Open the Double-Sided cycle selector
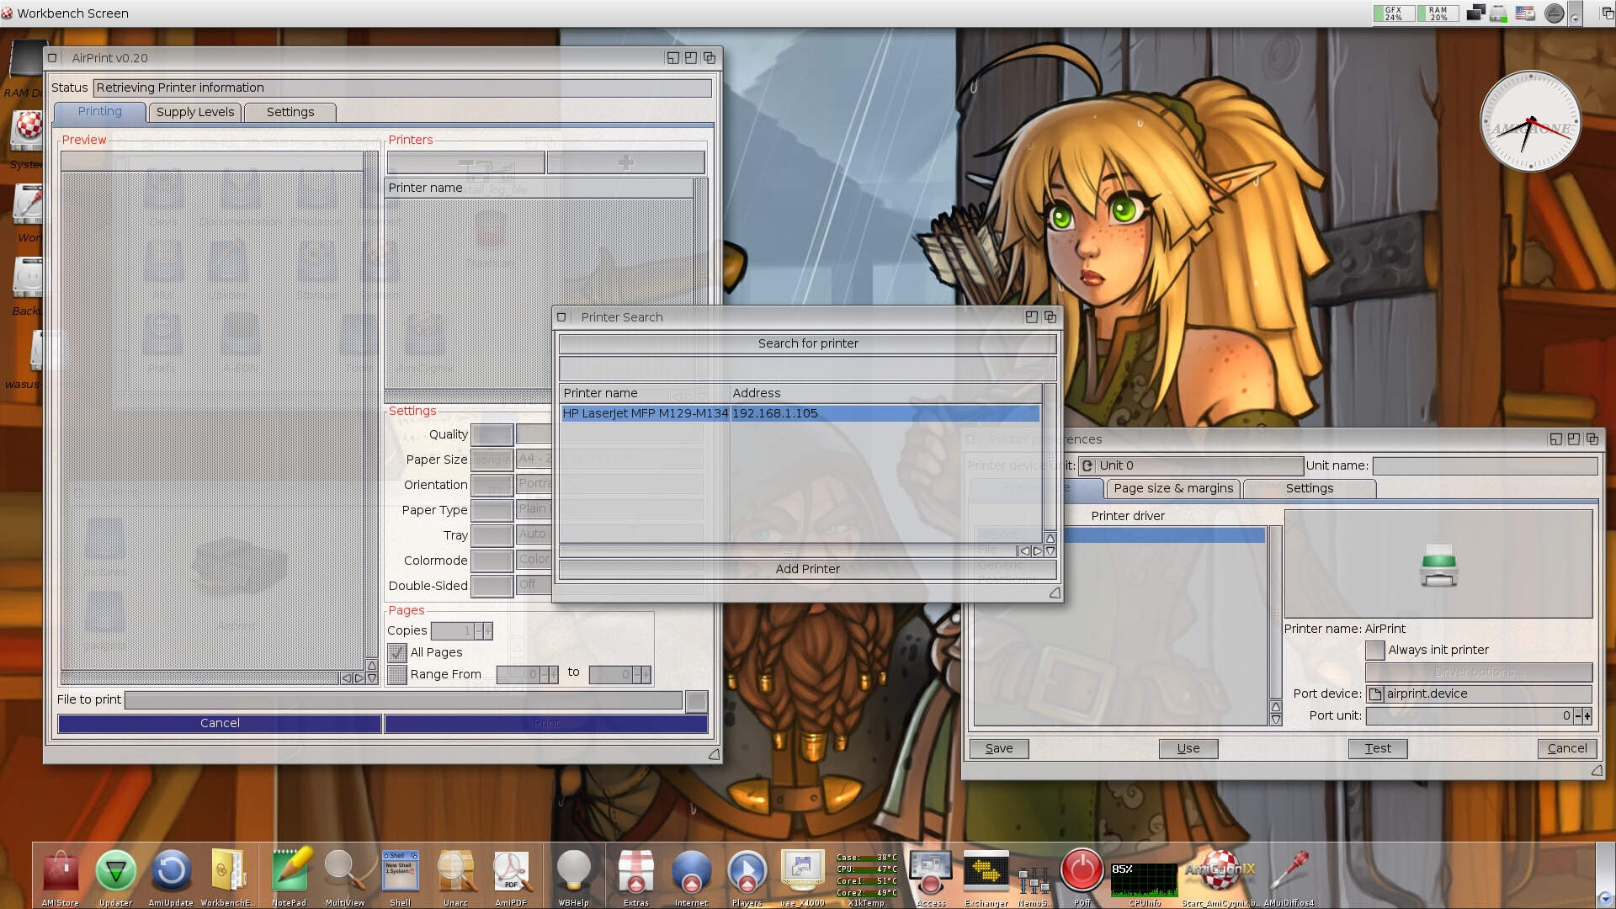1616x909 pixels. (492, 586)
